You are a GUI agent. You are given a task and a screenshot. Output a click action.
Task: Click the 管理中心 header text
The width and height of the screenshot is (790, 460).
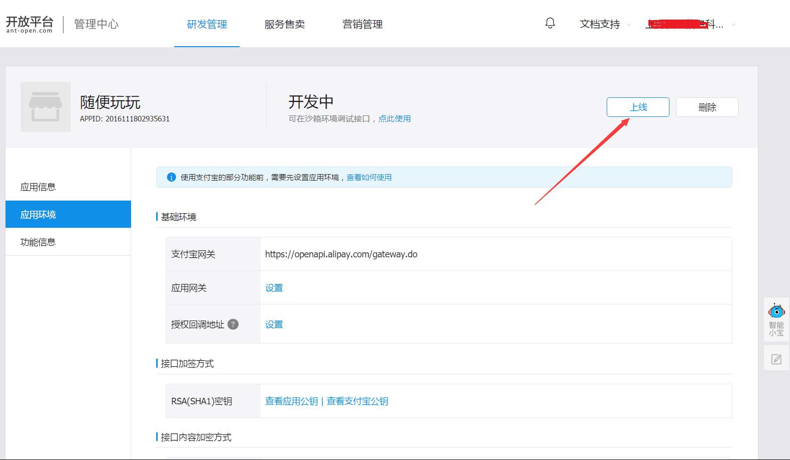pos(96,24)
